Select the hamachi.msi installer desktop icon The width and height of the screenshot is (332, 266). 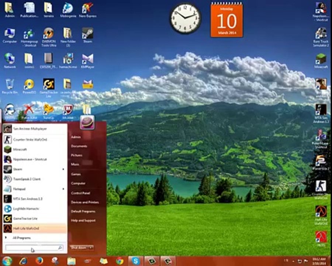[x=68, y=61]
